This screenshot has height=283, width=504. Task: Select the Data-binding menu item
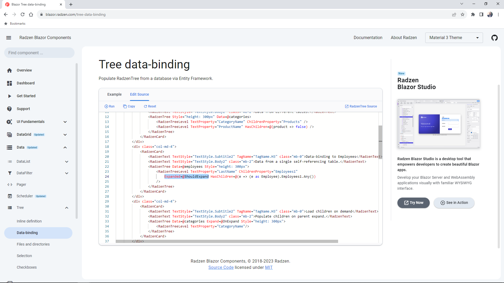pyautogui.click(x=38, y=233)
